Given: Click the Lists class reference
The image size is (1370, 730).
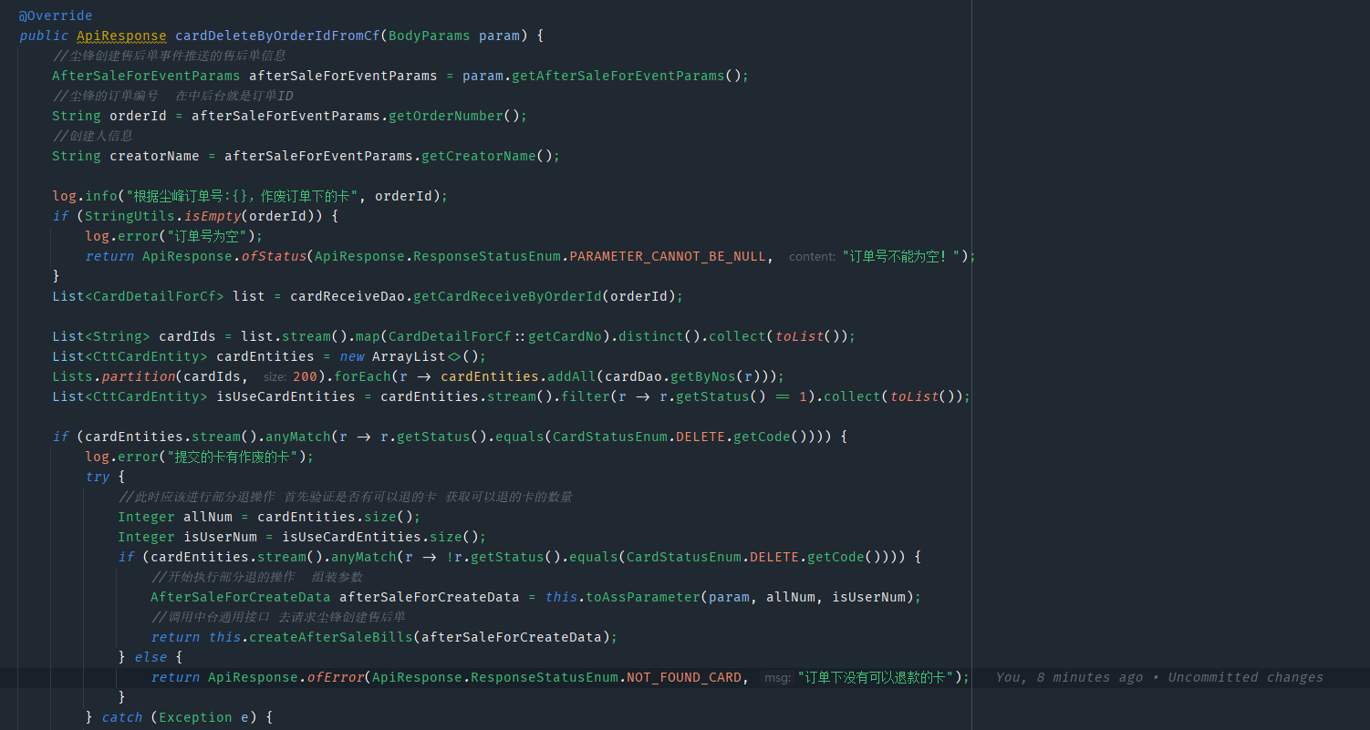Looking at the screenshot, I should click(x=72, y=376).
